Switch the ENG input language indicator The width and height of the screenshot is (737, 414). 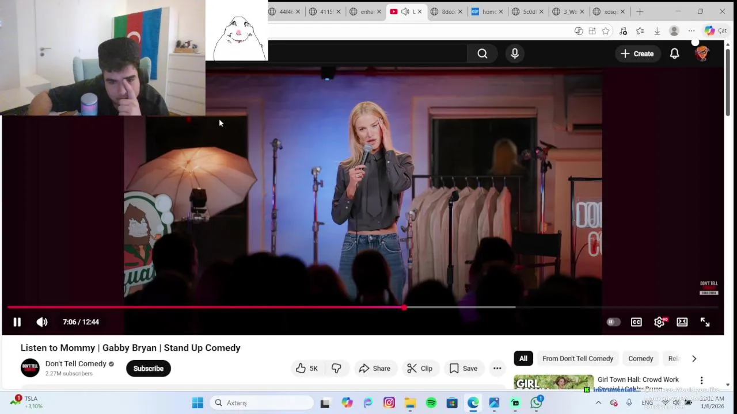point(647,403)
